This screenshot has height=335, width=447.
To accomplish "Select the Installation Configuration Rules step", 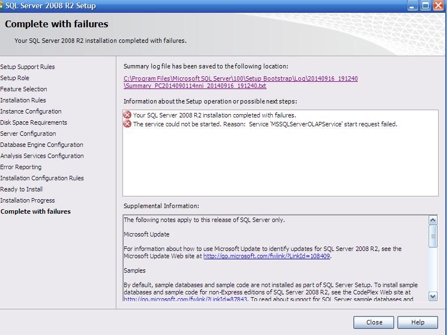I will pyautogui.click(x=42, y=178).
